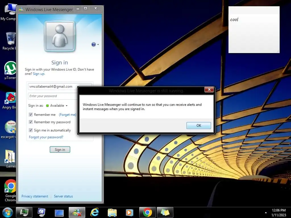Open Windows Media Player from taskbar

point(130,212)
